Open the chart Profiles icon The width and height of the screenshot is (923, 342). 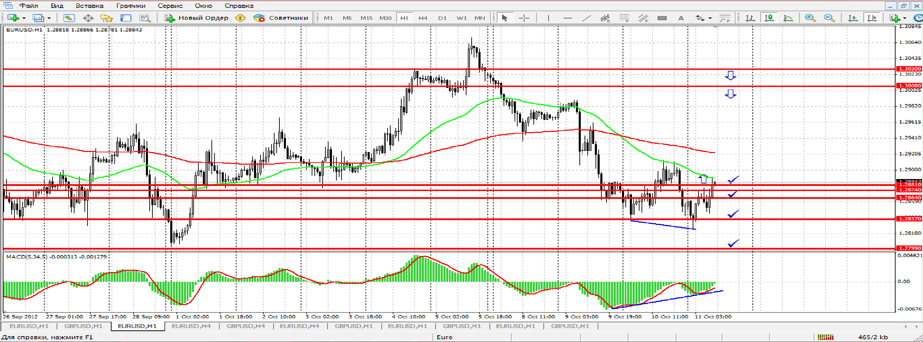click(38, 18)
